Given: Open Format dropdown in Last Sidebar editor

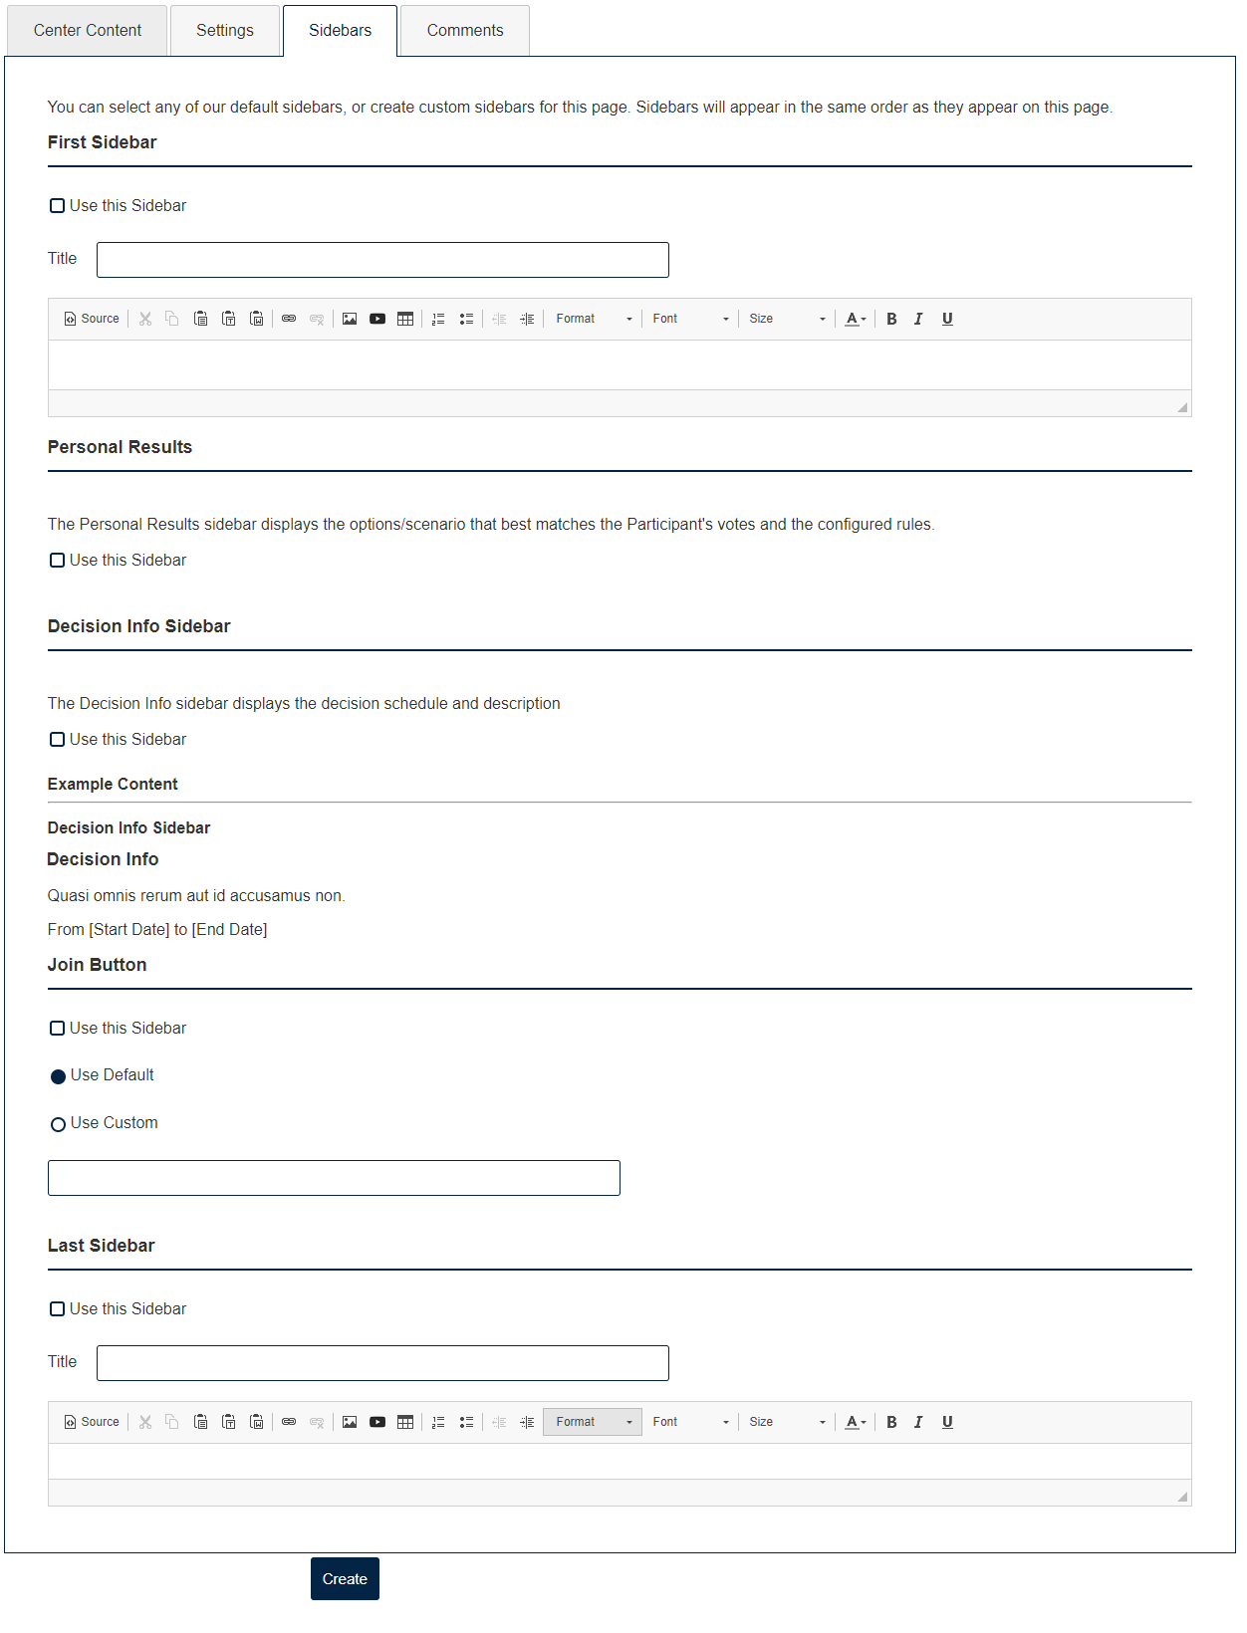Looking at the screenshot, I should pyautogui.click(x=593, y=1422).
